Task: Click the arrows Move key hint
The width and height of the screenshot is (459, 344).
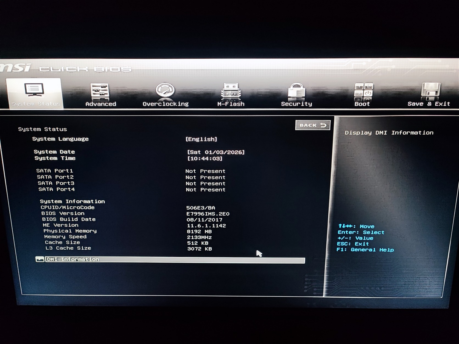Action: 356,226
